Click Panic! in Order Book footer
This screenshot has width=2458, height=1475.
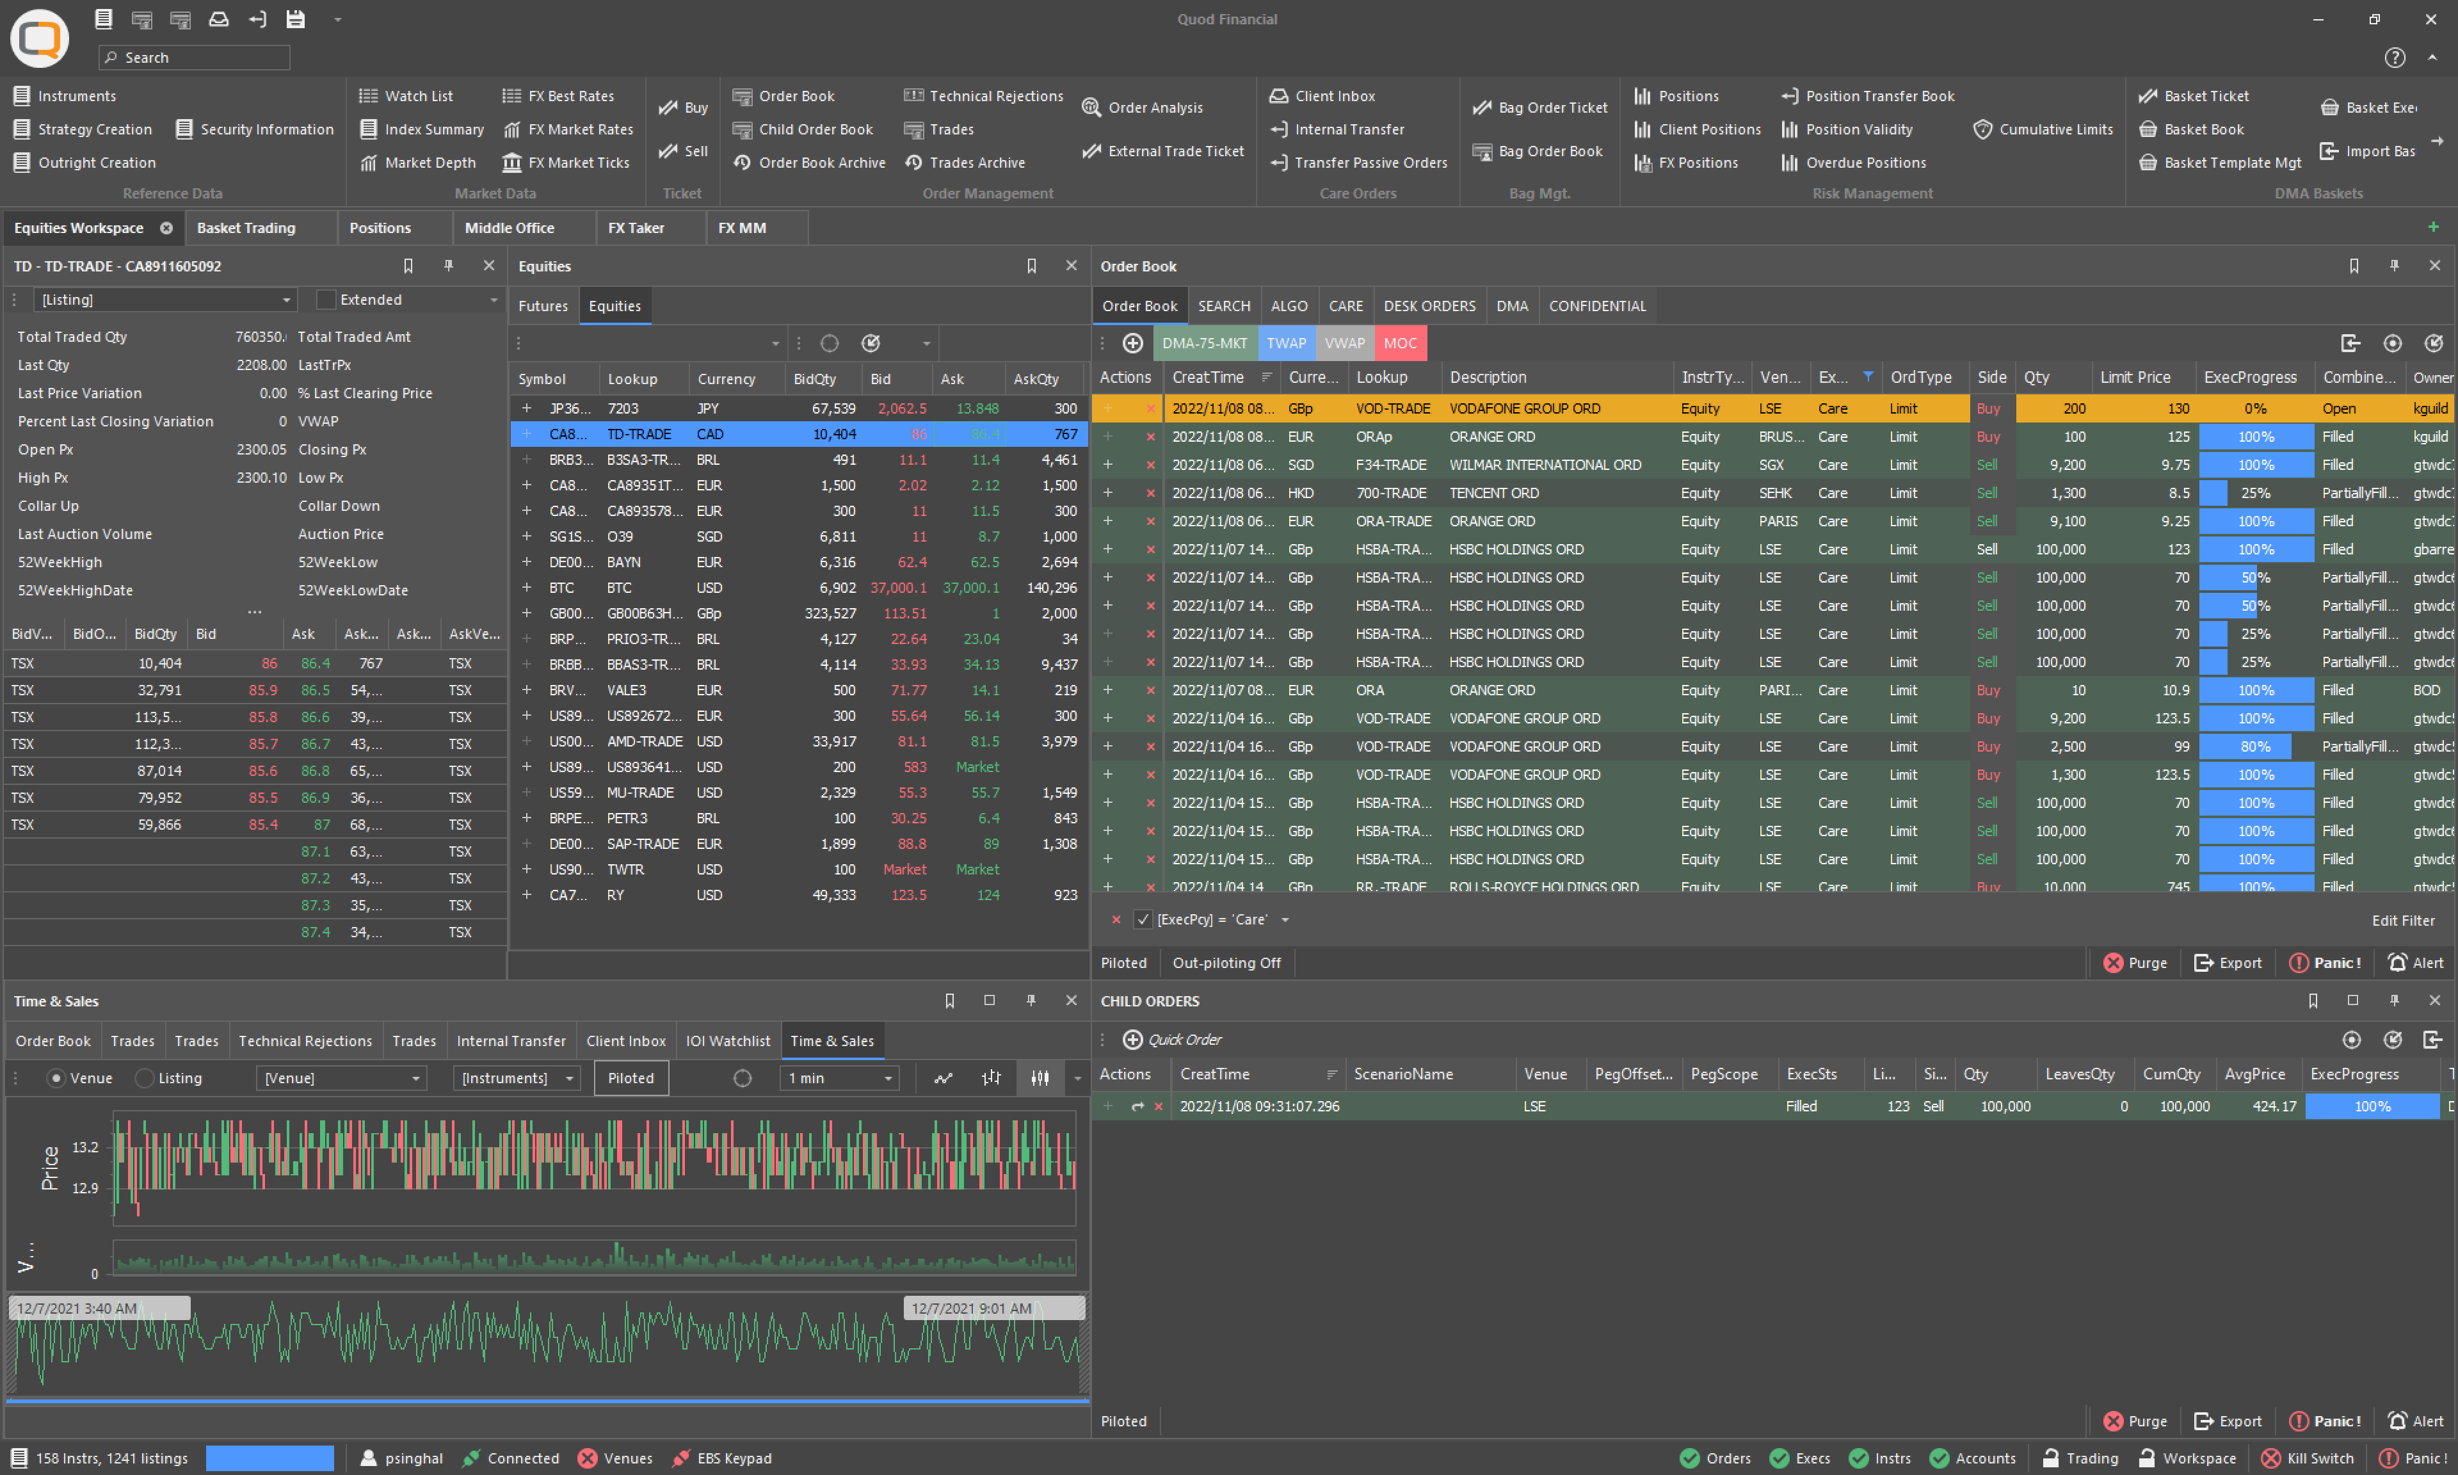pos(2325,962)
